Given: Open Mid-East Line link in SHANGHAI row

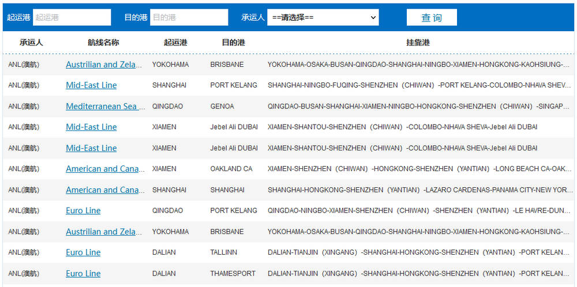Looking at the screenshot, I should 91,85.
